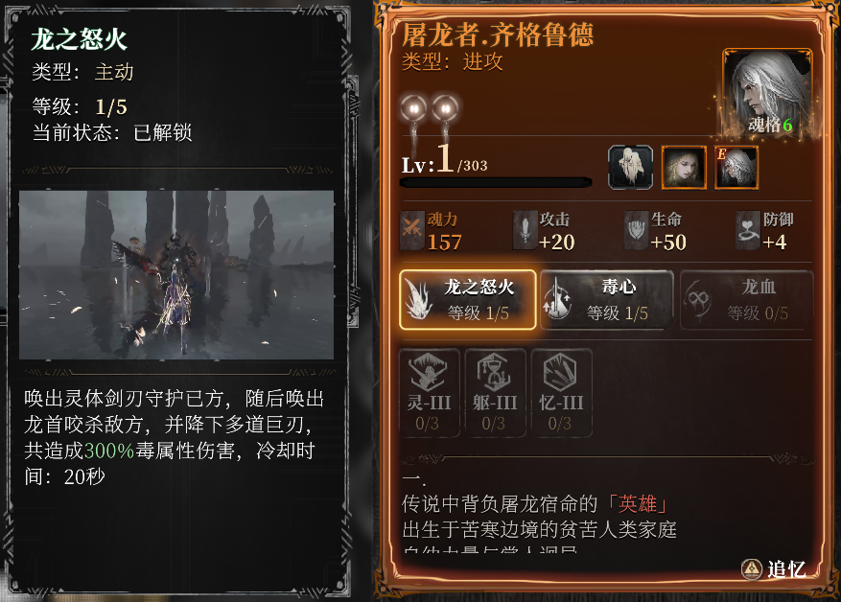841x602 pixels.
Task: Select the 龙之怒火 skill
Action: 468,300
